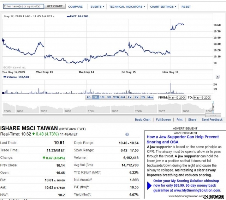Click year 2007 in the timeline overview
This screenshot has width=226, height=200.
tap(162, 111)
